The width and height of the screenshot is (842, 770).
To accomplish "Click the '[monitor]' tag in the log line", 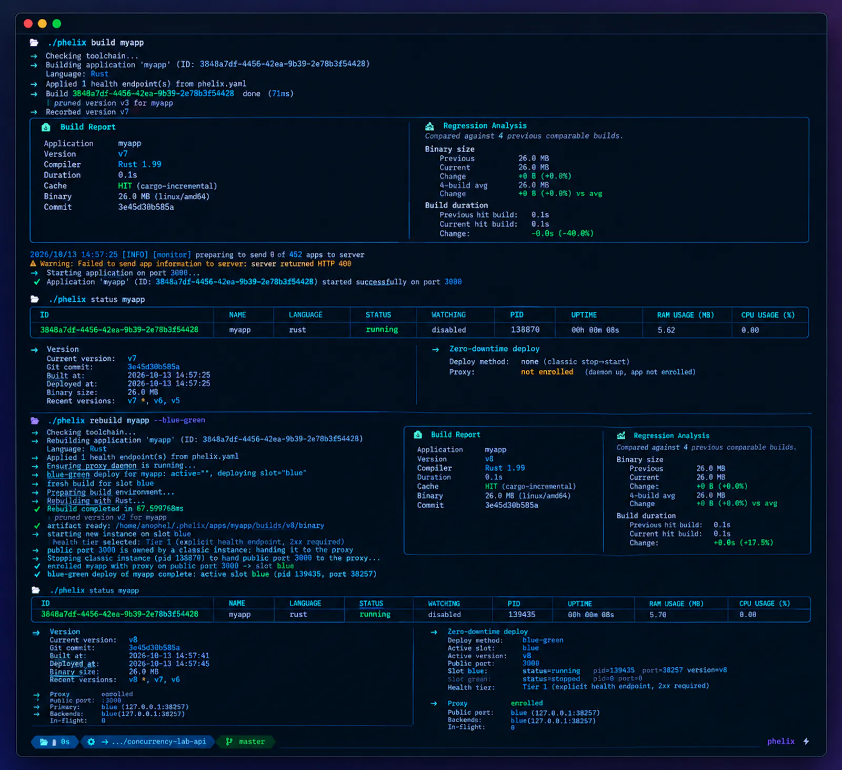I will click(x=172, y=254).
